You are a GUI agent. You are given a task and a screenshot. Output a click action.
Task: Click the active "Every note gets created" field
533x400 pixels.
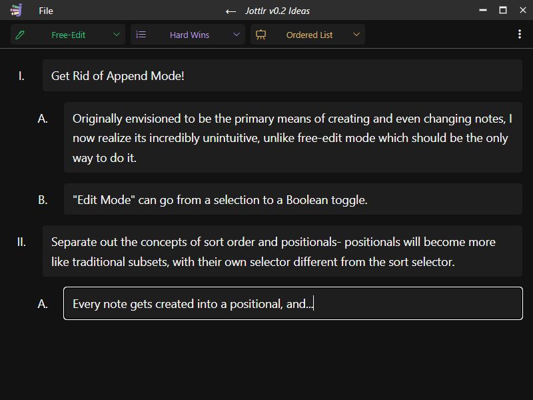292,303
